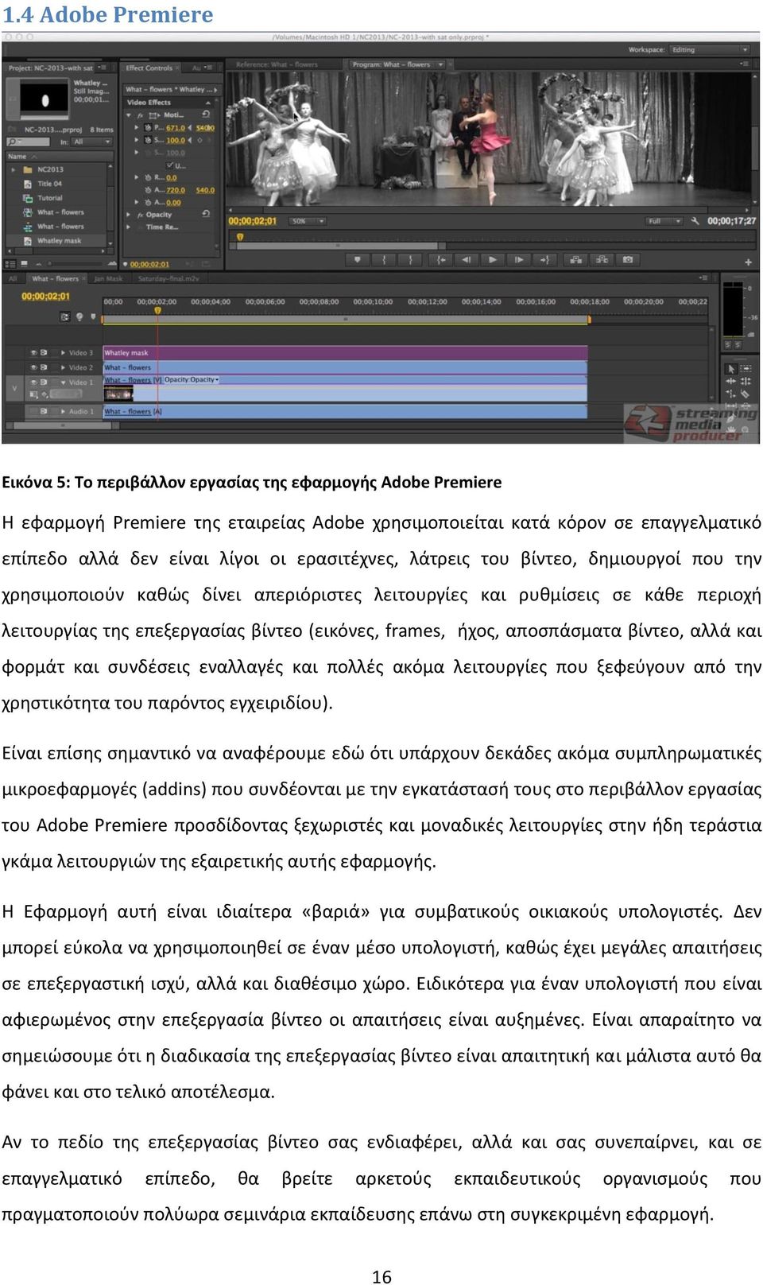The height and width of the screenshot is (1285, 763).
Task: Switch to the Effect Controls tab
Action: [149, 68]
